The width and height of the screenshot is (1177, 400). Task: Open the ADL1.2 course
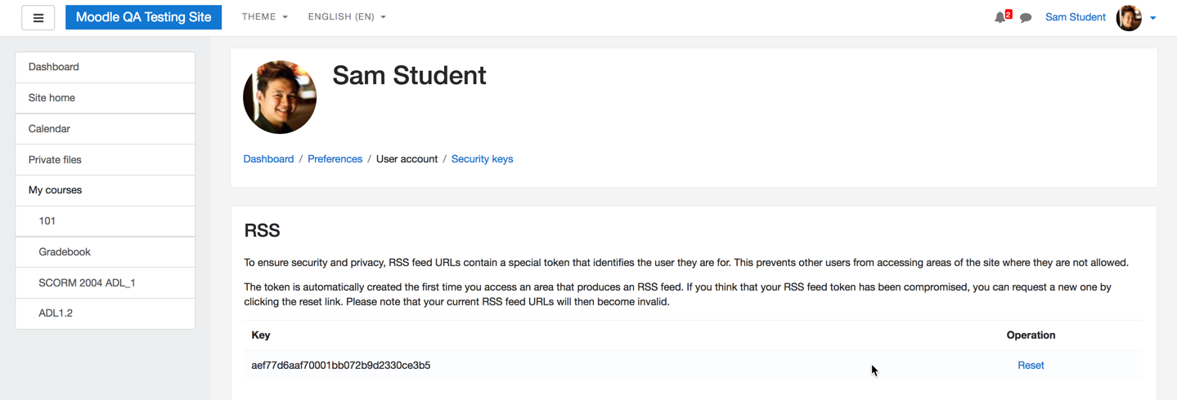coord(106,313)
